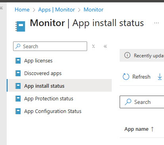Screen dimensions: 164x145
Task: Click the Monitor notebook icon beside the title
Action: (x=20, y=26)
